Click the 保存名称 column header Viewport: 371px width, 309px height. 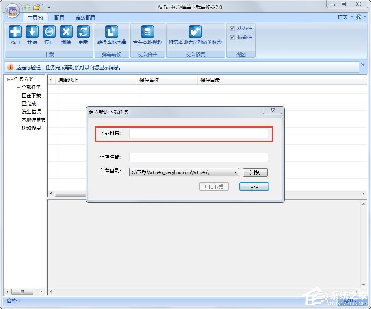click(167, 80)
